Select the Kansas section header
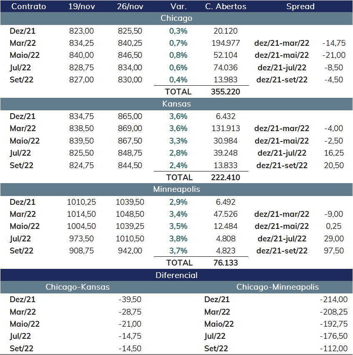 coord(176,104)
